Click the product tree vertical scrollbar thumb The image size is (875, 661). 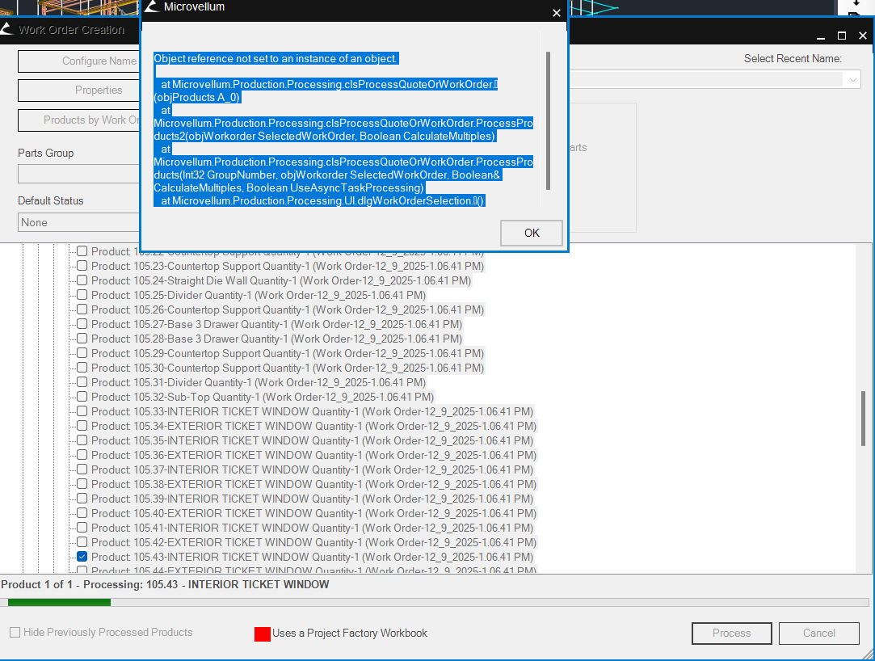coord(863,418)
